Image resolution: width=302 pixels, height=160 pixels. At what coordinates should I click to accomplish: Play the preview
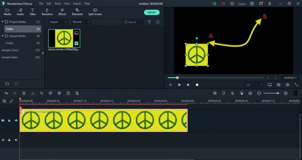tap(188, 85)
